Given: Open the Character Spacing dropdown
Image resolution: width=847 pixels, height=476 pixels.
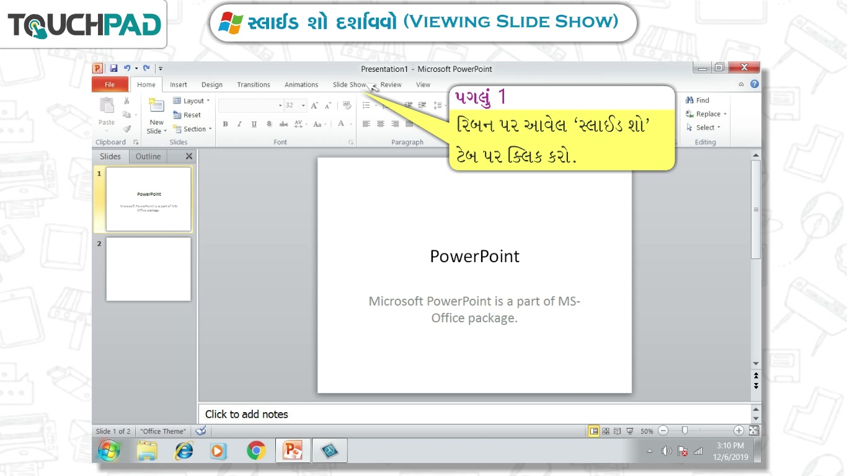Looking at the screenshot, I should 301,124.
